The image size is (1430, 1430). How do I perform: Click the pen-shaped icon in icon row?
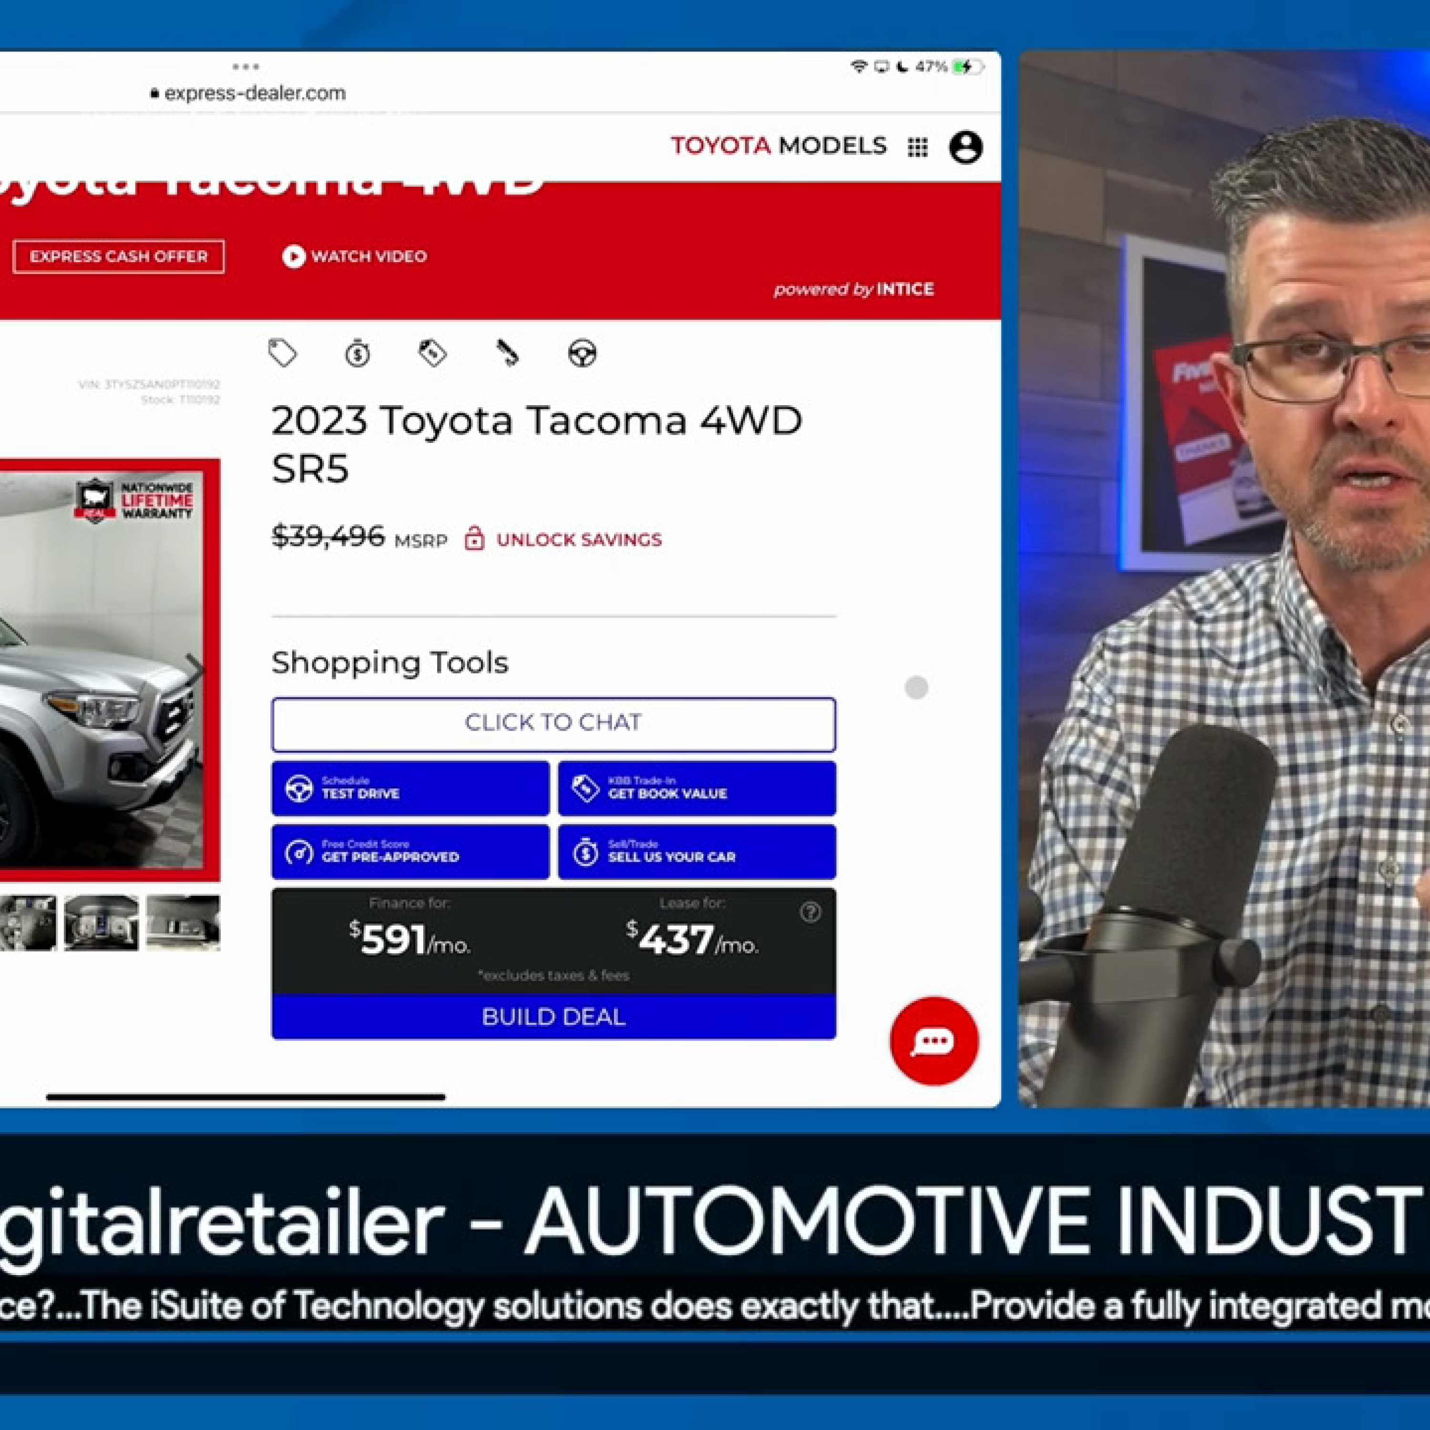[508, 353]
